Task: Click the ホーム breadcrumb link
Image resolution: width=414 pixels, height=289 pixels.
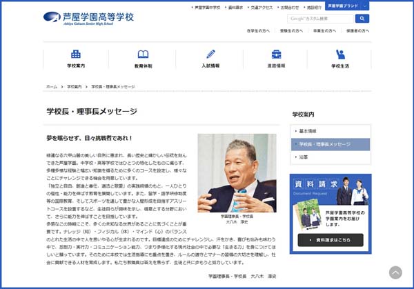Action: pyautogui.click(x=52, y=88)
